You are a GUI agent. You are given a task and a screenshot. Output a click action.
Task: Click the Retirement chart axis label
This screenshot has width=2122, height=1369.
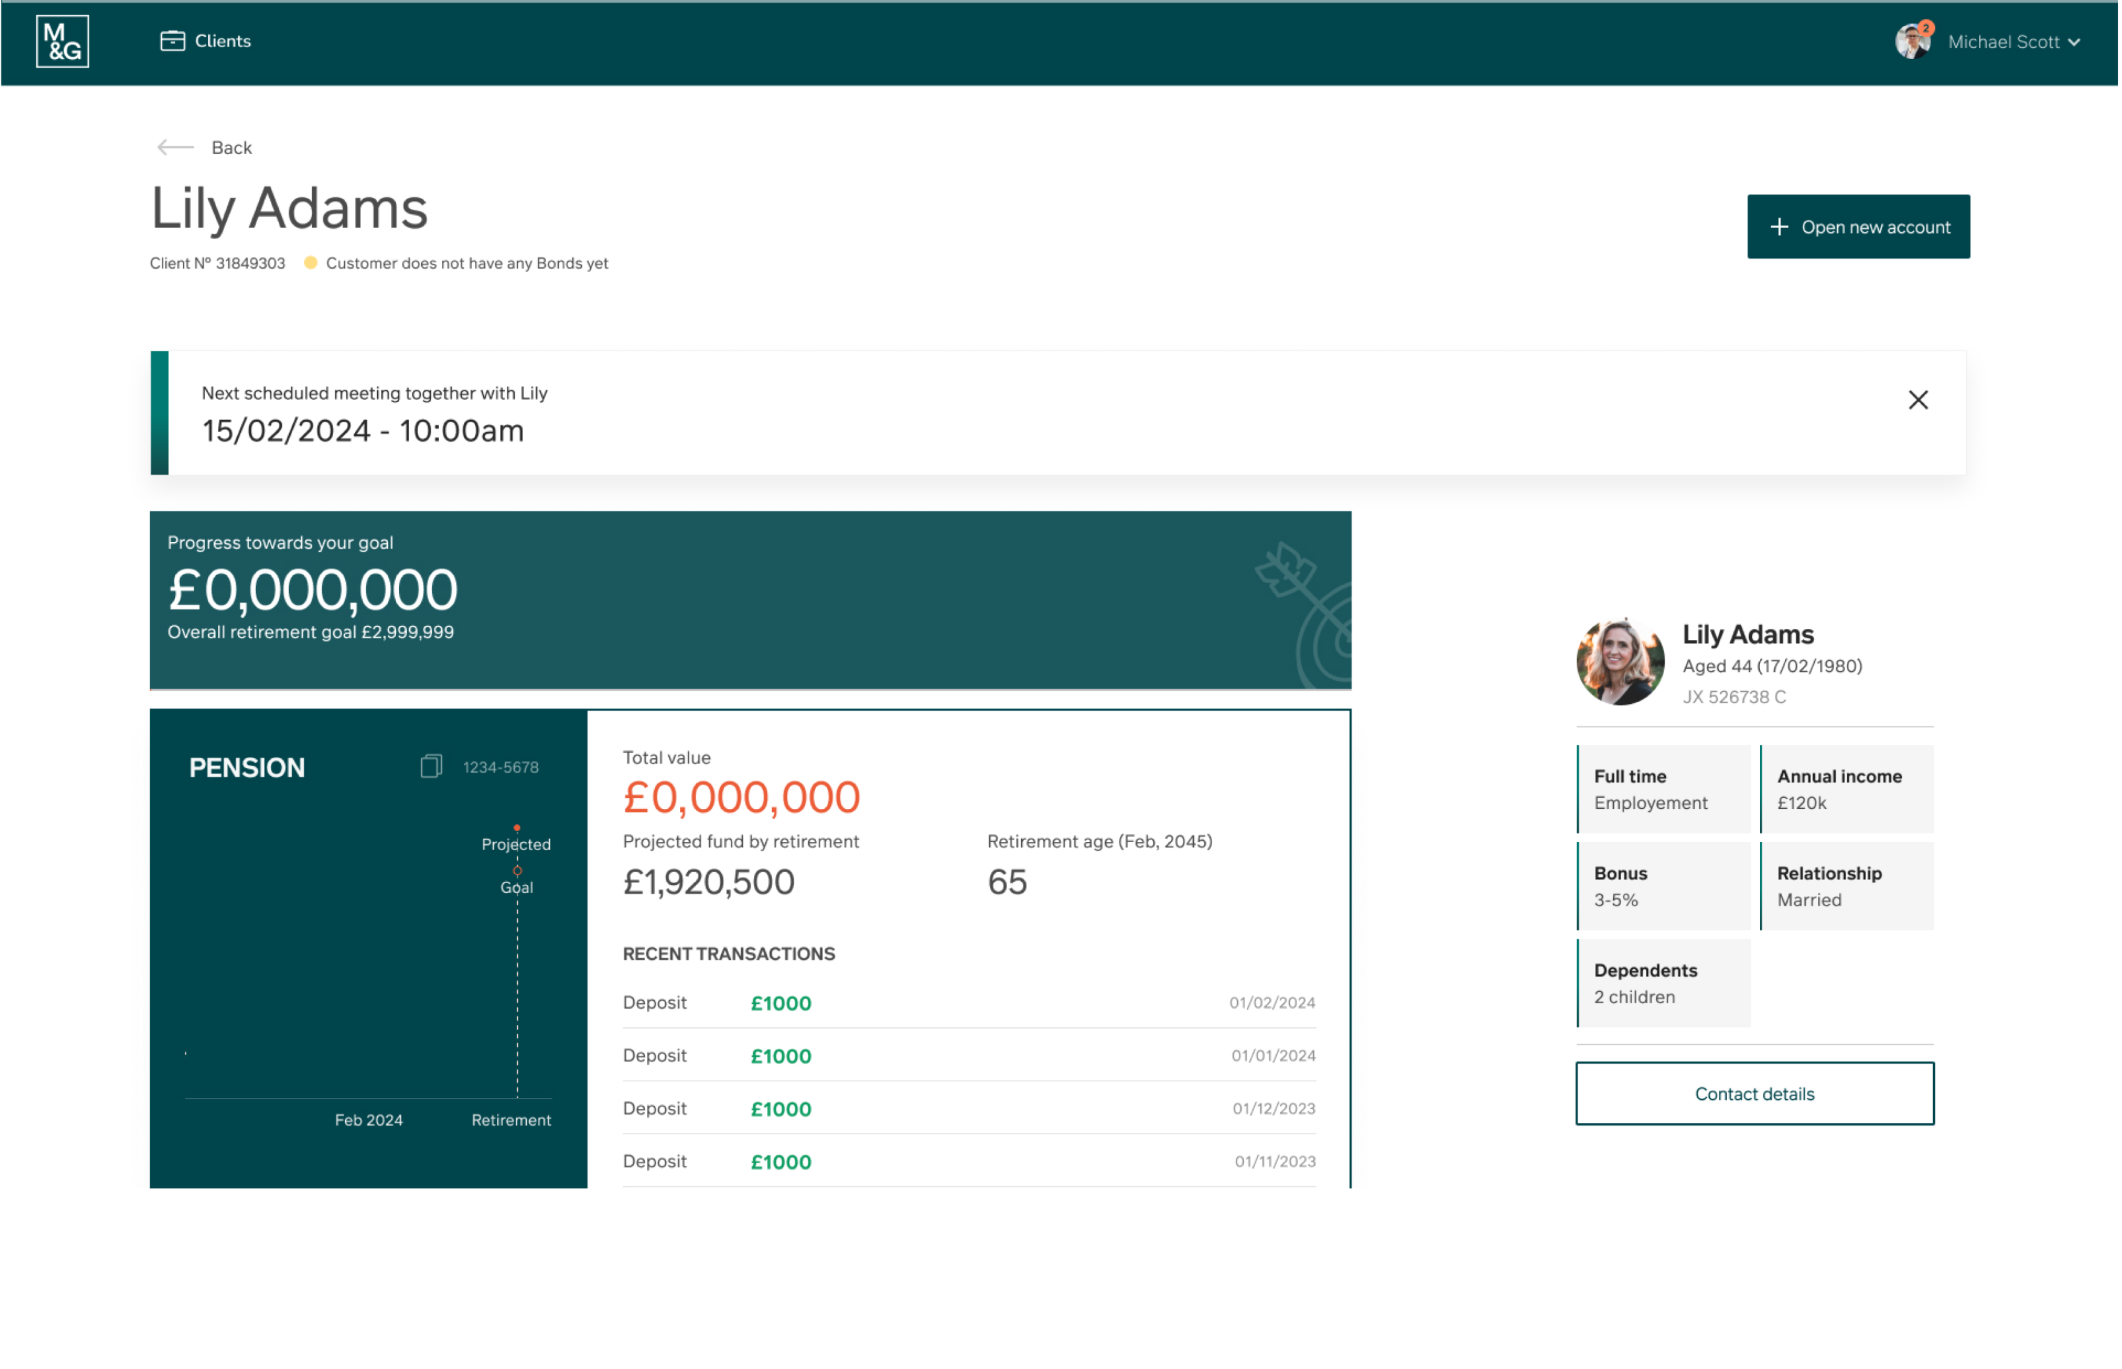(512, 1121)
